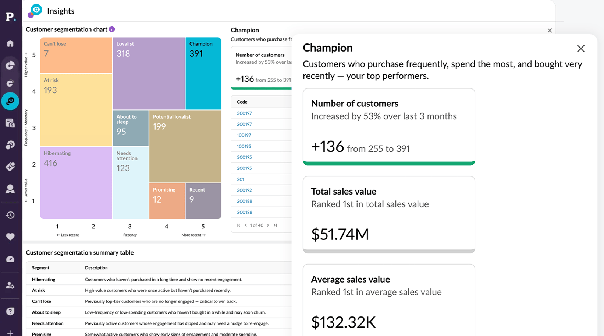The image size is (604, 336).
Task: Open the user settings gear icon in sidebar
Action: pos(10,286)
